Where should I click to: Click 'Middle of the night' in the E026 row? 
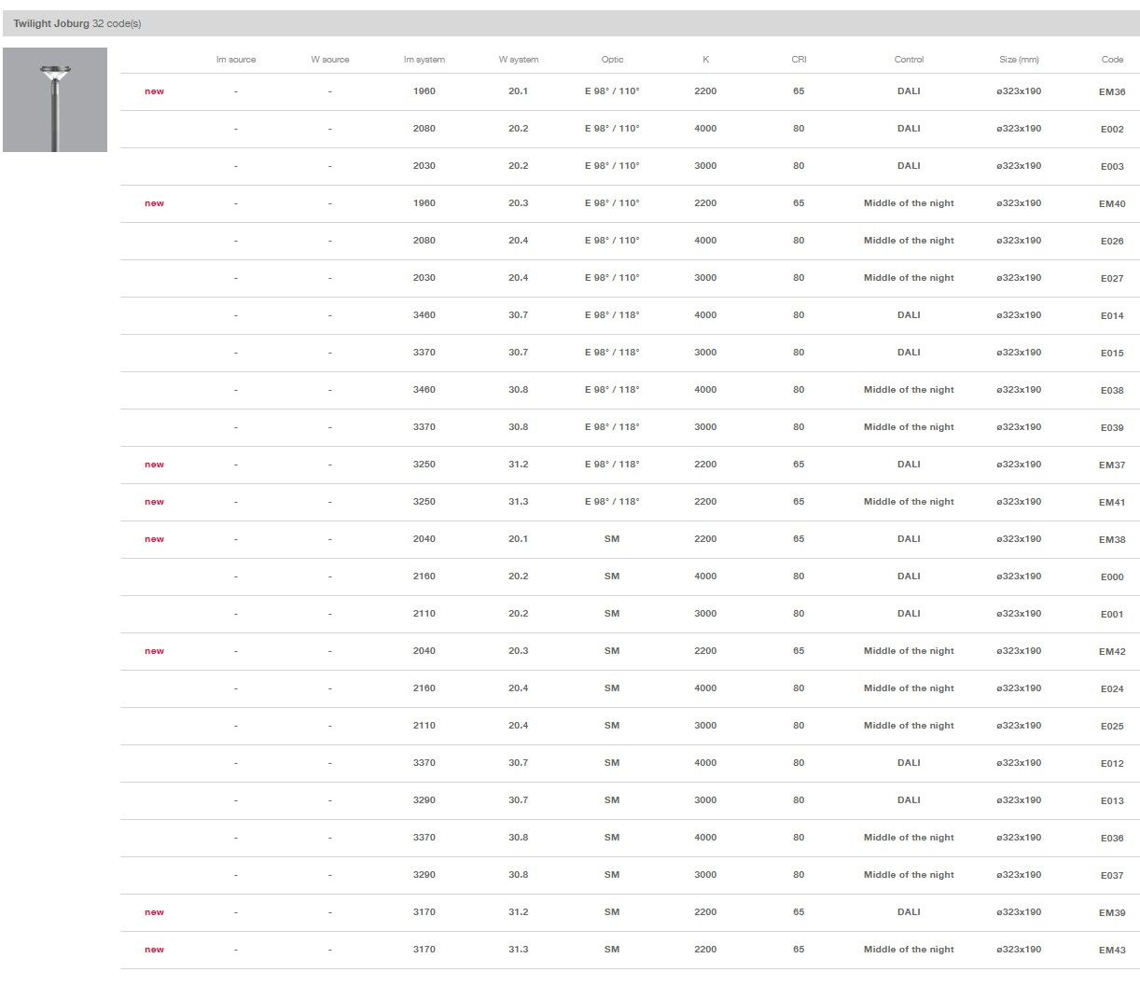tap(909, 241)
